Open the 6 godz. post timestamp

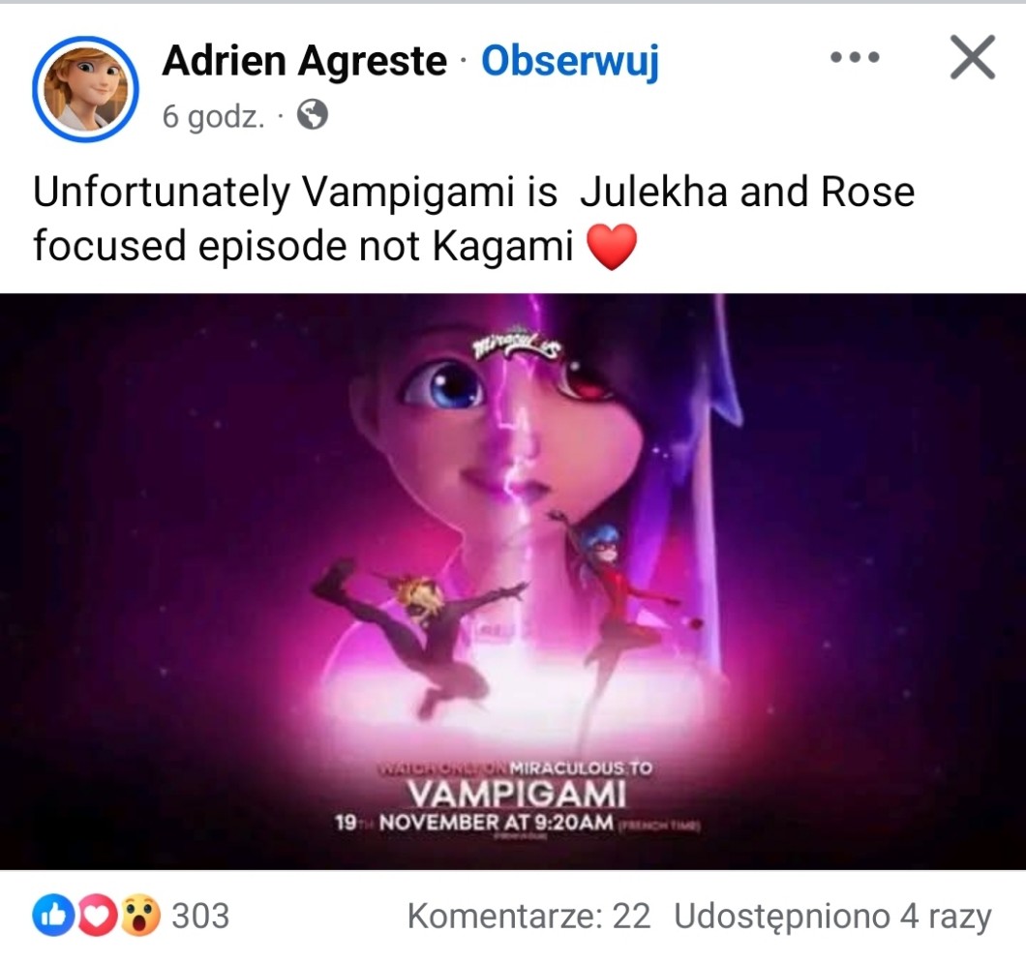(x=213, y=116)
